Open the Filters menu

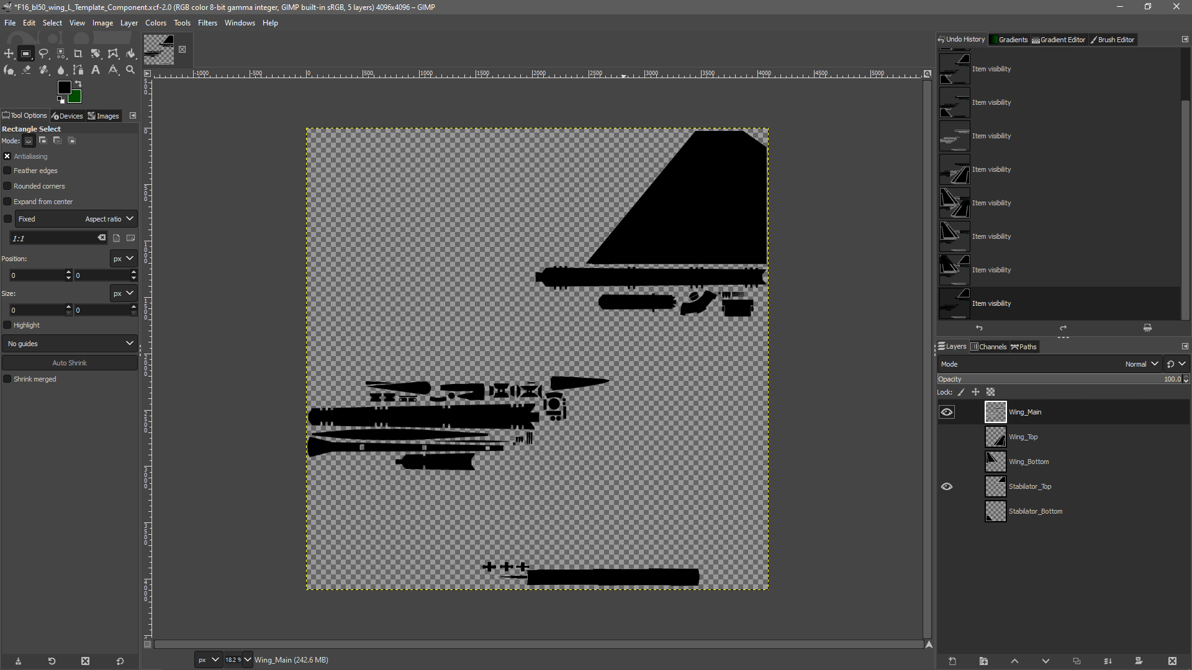(x=207, y=23)
